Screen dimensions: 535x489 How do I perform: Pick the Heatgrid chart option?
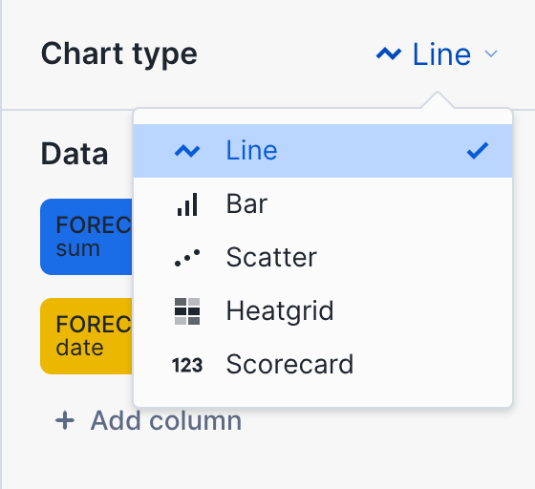323,311
